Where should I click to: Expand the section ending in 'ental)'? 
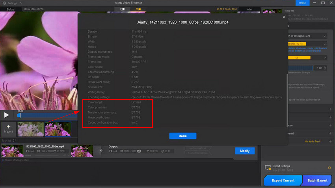click(x=330, y=133)
